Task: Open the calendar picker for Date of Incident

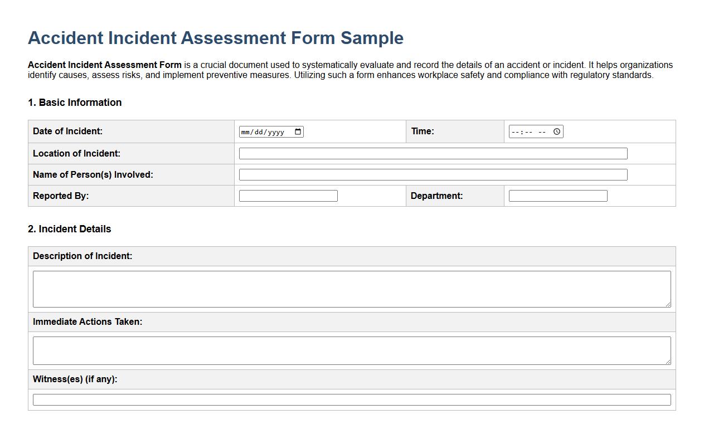Action: click(299, 131)
